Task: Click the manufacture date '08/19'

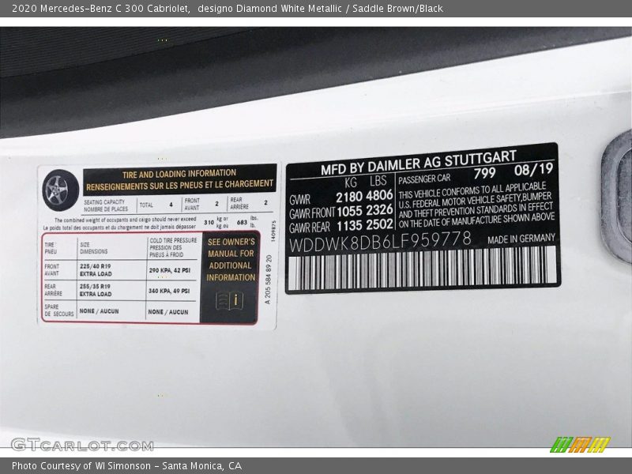Action: [x=533, y=170]
